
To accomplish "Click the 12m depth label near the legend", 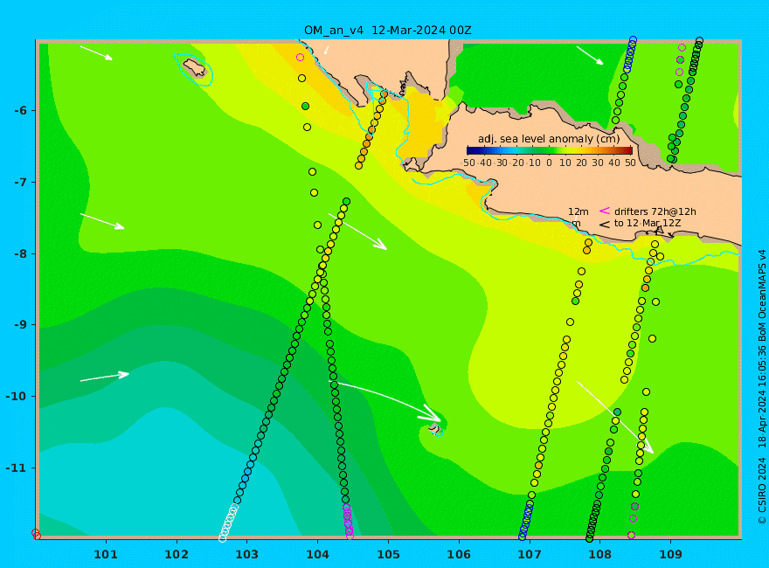I will (x=578, y=211).
